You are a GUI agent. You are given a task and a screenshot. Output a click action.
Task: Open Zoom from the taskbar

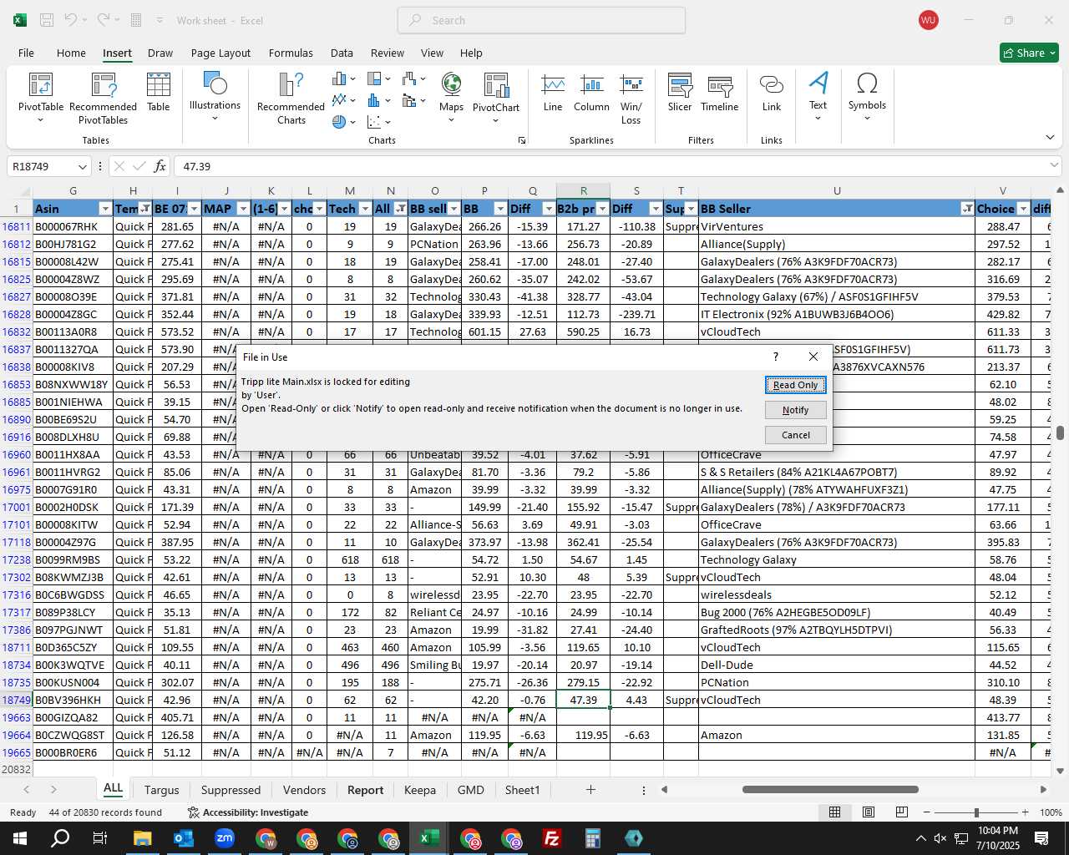tap(225, 838)
